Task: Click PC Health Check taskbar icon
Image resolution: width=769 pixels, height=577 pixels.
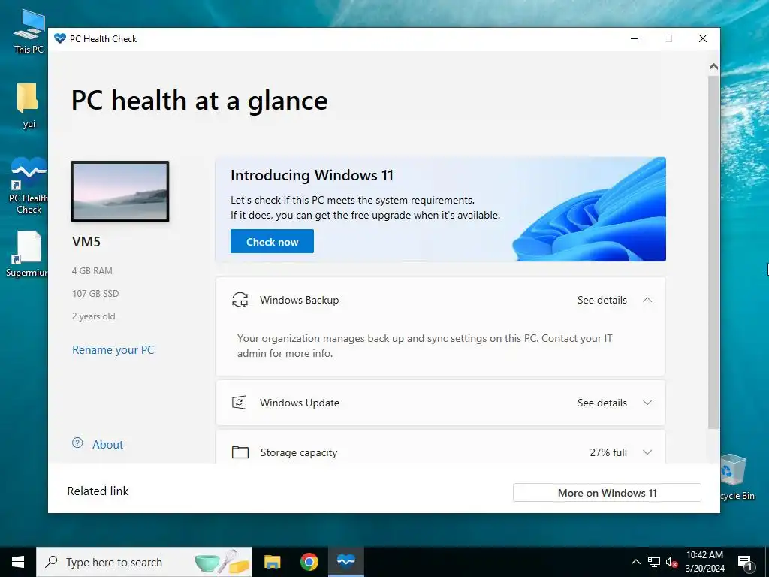Action: pyautogui.click(x=345, y=562)
